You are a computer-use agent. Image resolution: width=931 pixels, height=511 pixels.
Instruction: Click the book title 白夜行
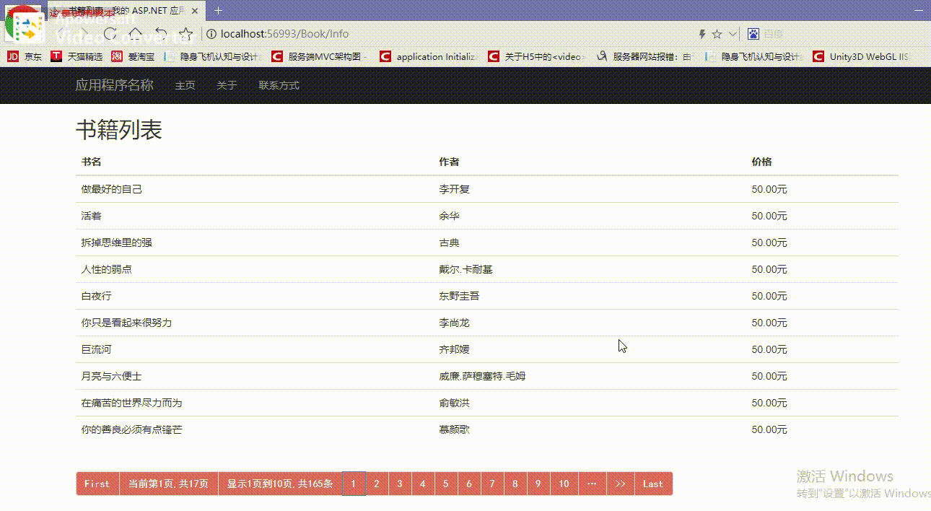[97, 296]
